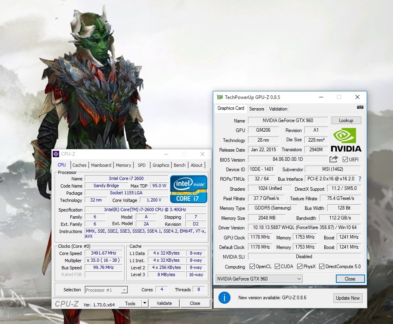Click the Bus Interface question mark icon
The width and height of the screenshot is (393, 324).
click(360, 179)
